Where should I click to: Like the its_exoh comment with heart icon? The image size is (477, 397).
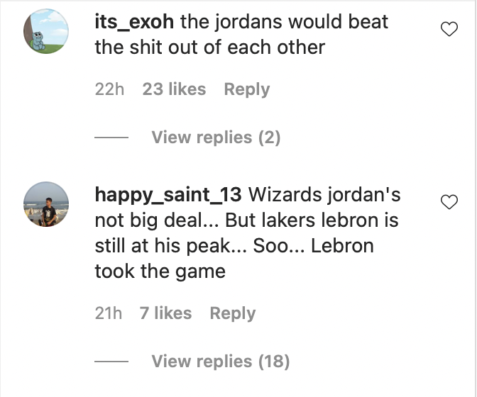coord(449,29)
